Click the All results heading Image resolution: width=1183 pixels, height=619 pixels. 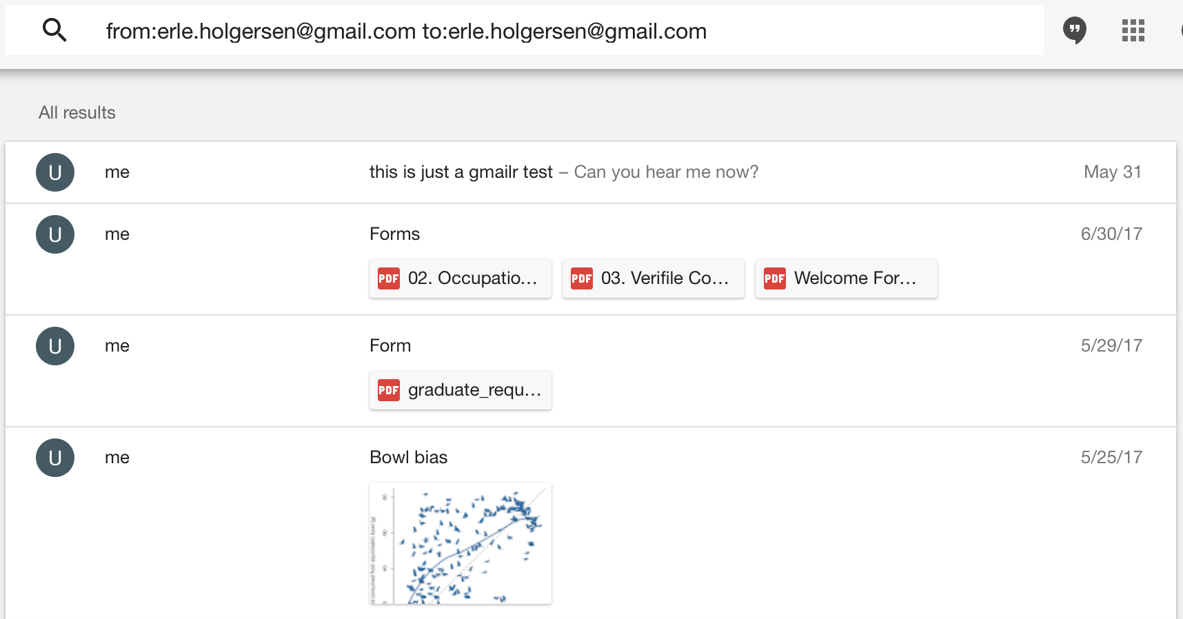[x=77, y=113]
